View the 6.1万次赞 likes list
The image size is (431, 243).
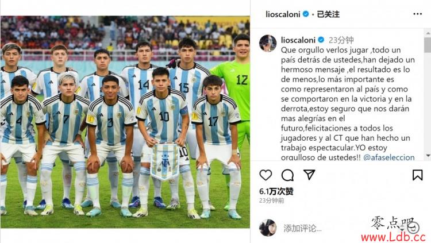pos(276,191)
